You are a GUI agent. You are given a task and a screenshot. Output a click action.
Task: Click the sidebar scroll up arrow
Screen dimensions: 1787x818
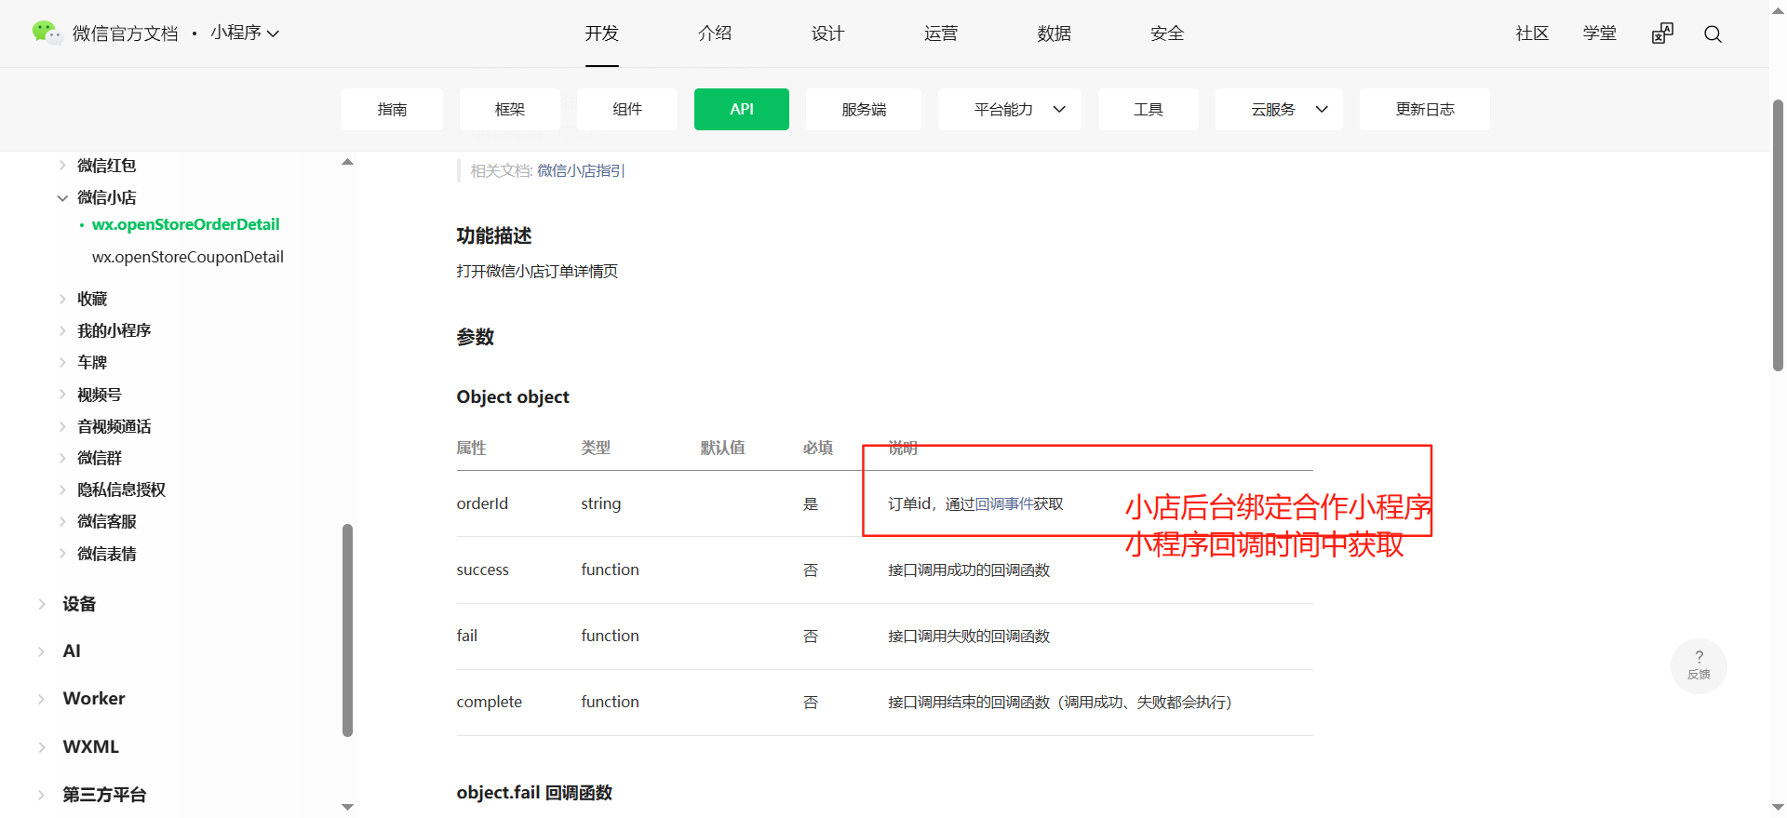coord(348,162)
